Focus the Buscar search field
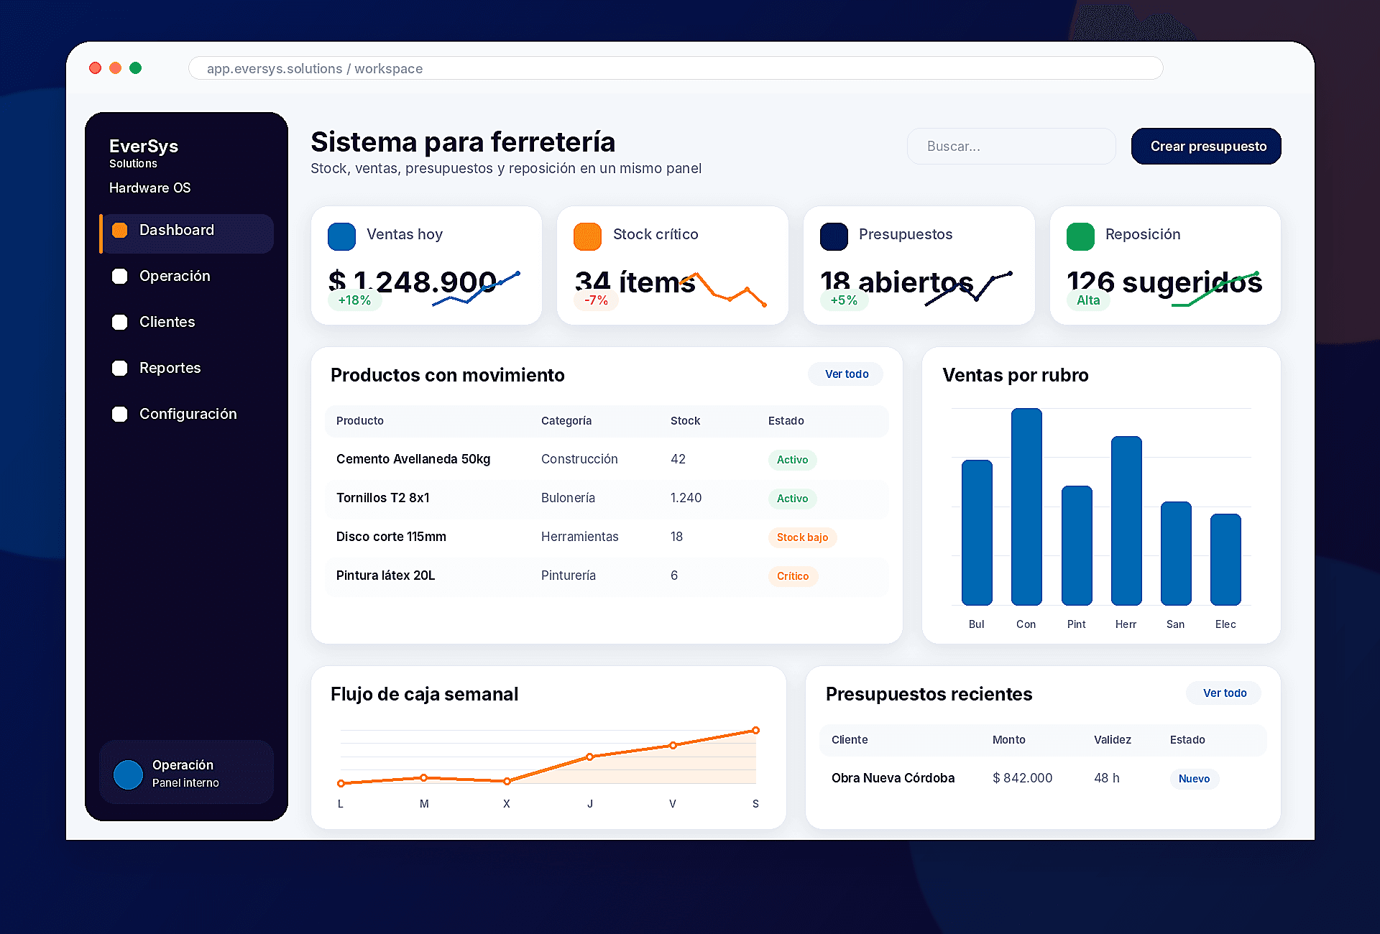 pos(1011,146)
